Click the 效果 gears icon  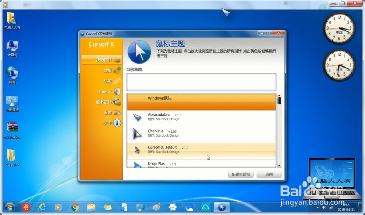click(x=117, y=70)
